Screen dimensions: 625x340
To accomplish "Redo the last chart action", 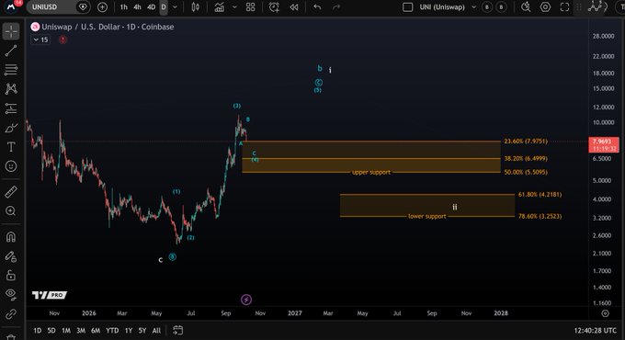I will pyautogui.click(x=336, y=6).
